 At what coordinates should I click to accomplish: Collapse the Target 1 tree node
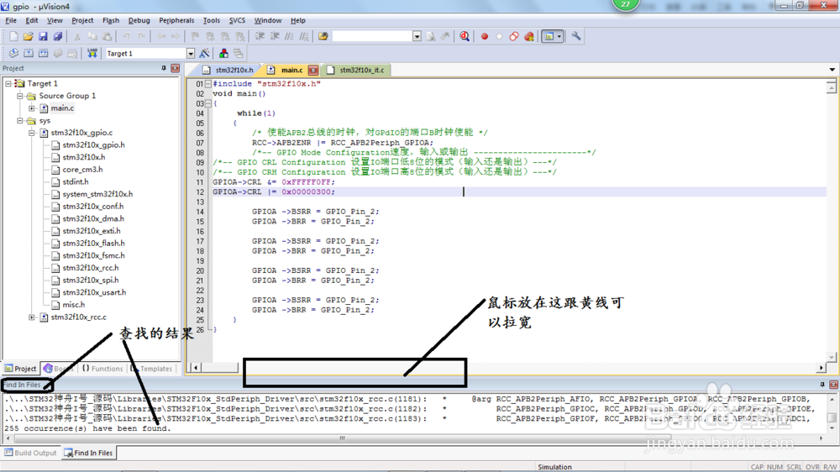tap(8, 84)
